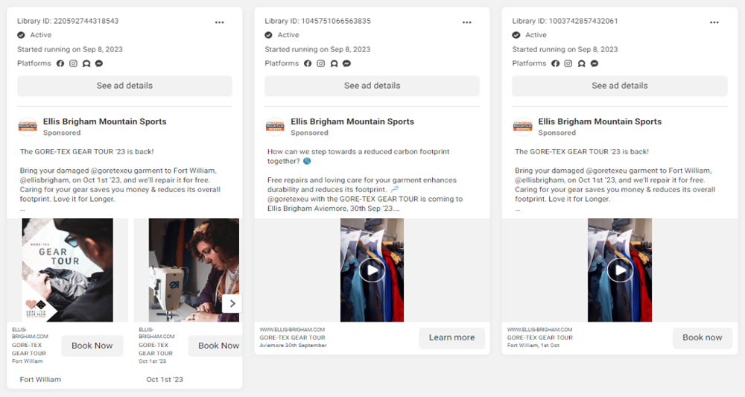Select the text Library ID: 1045751066563835
745x397 pixels.
pos(317,21)
